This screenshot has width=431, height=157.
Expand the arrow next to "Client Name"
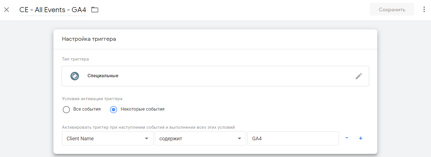point(147,138)
